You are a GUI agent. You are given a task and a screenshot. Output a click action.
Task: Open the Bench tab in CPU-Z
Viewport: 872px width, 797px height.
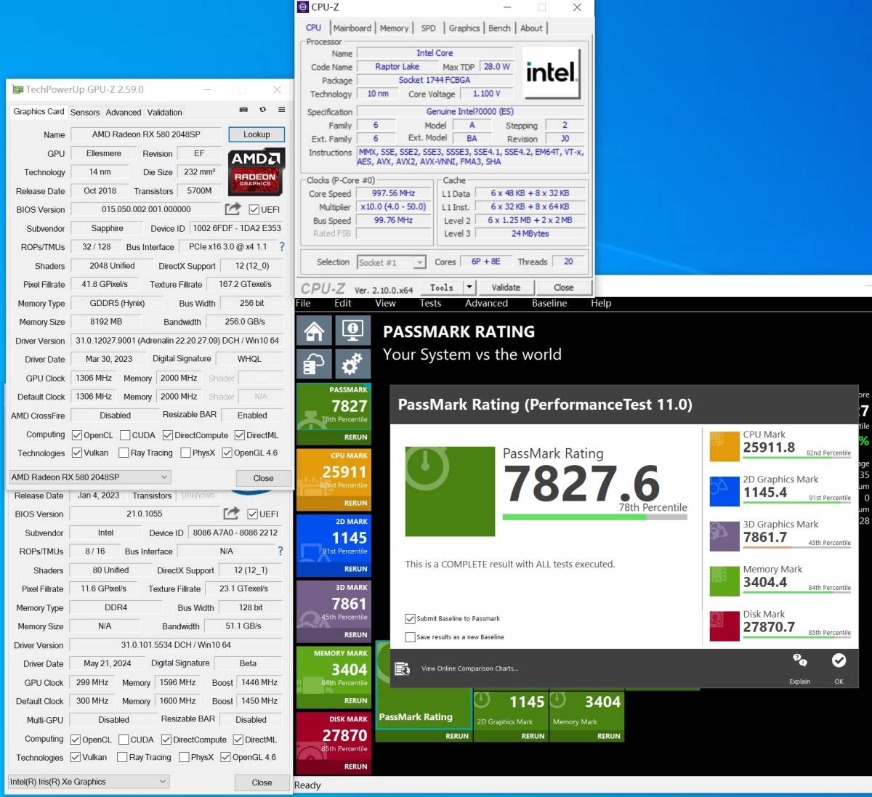coord(499,28)
